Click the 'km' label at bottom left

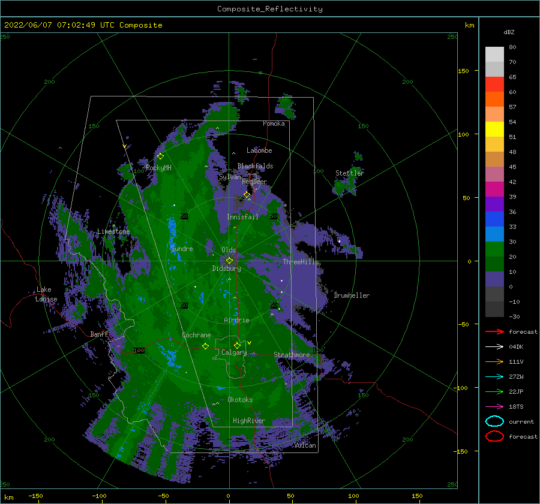tap(8, 497)
